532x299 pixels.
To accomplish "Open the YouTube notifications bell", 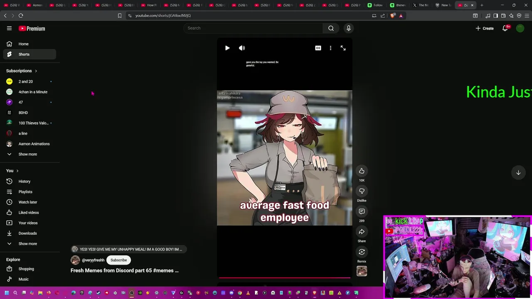I will 505,28.
